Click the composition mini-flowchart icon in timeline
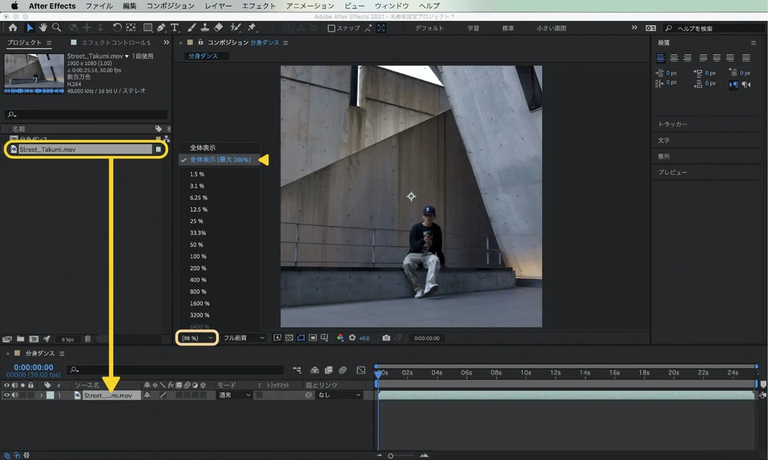The image size is (768, 460). 297,370
